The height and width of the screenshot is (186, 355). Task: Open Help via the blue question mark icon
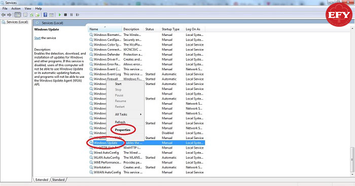45,15
